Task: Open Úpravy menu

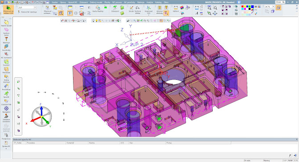Action: click(x=63, y=2)
